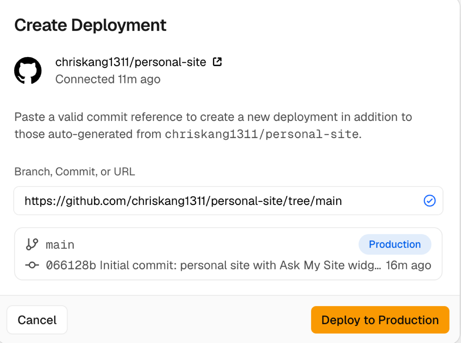Click the Connected 11m ago text
The image size is (461, 343).
108,79
